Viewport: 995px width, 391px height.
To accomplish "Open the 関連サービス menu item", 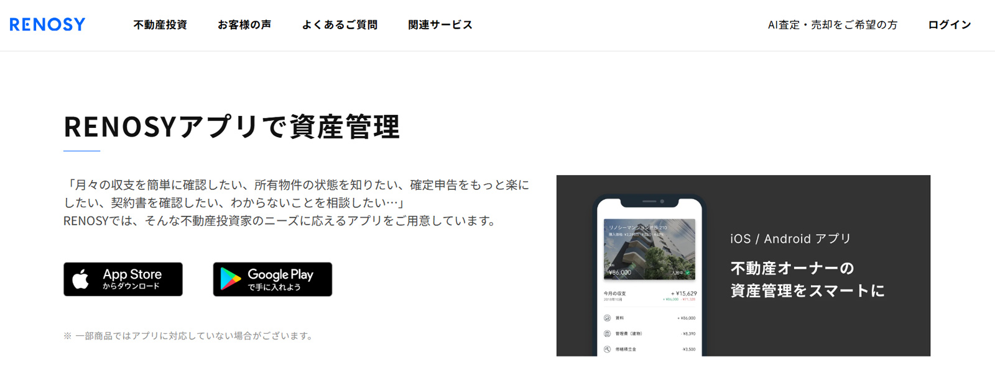I will [440, 25].
